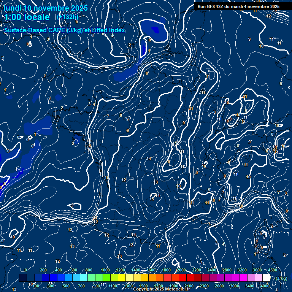The image size is (292, 292).
Task: Click the 'Run GFS 12Z du mardi 4 novembre 2025' banner
Action: click(238, 6)
